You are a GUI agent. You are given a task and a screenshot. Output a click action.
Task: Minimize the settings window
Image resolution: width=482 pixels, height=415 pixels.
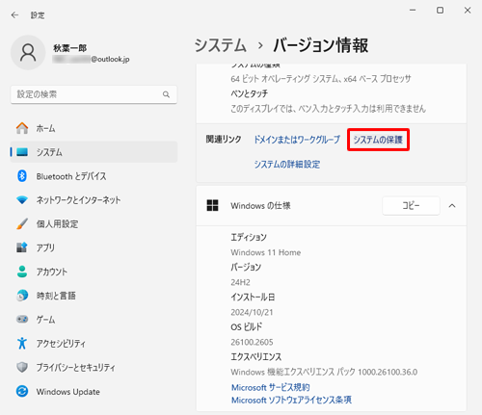(413, 11)
